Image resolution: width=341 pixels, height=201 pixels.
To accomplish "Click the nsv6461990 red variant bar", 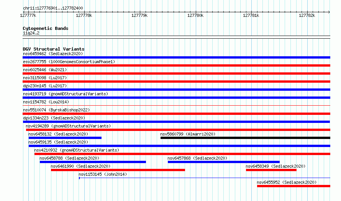I will click(x=118, y=170).
